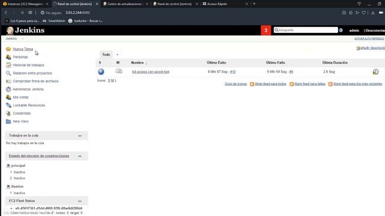Select the Todo view tab
385x216 pixels.
pos(106,55)
